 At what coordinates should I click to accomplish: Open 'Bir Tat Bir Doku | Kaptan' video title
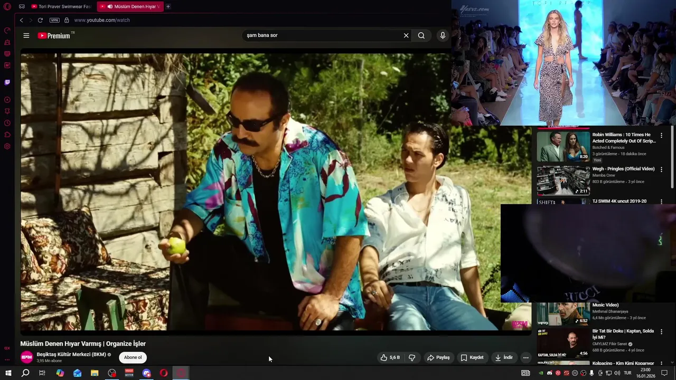pos(623,334)
